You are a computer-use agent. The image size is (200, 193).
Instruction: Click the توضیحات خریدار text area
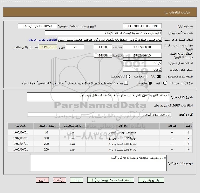tap(98, 163)
